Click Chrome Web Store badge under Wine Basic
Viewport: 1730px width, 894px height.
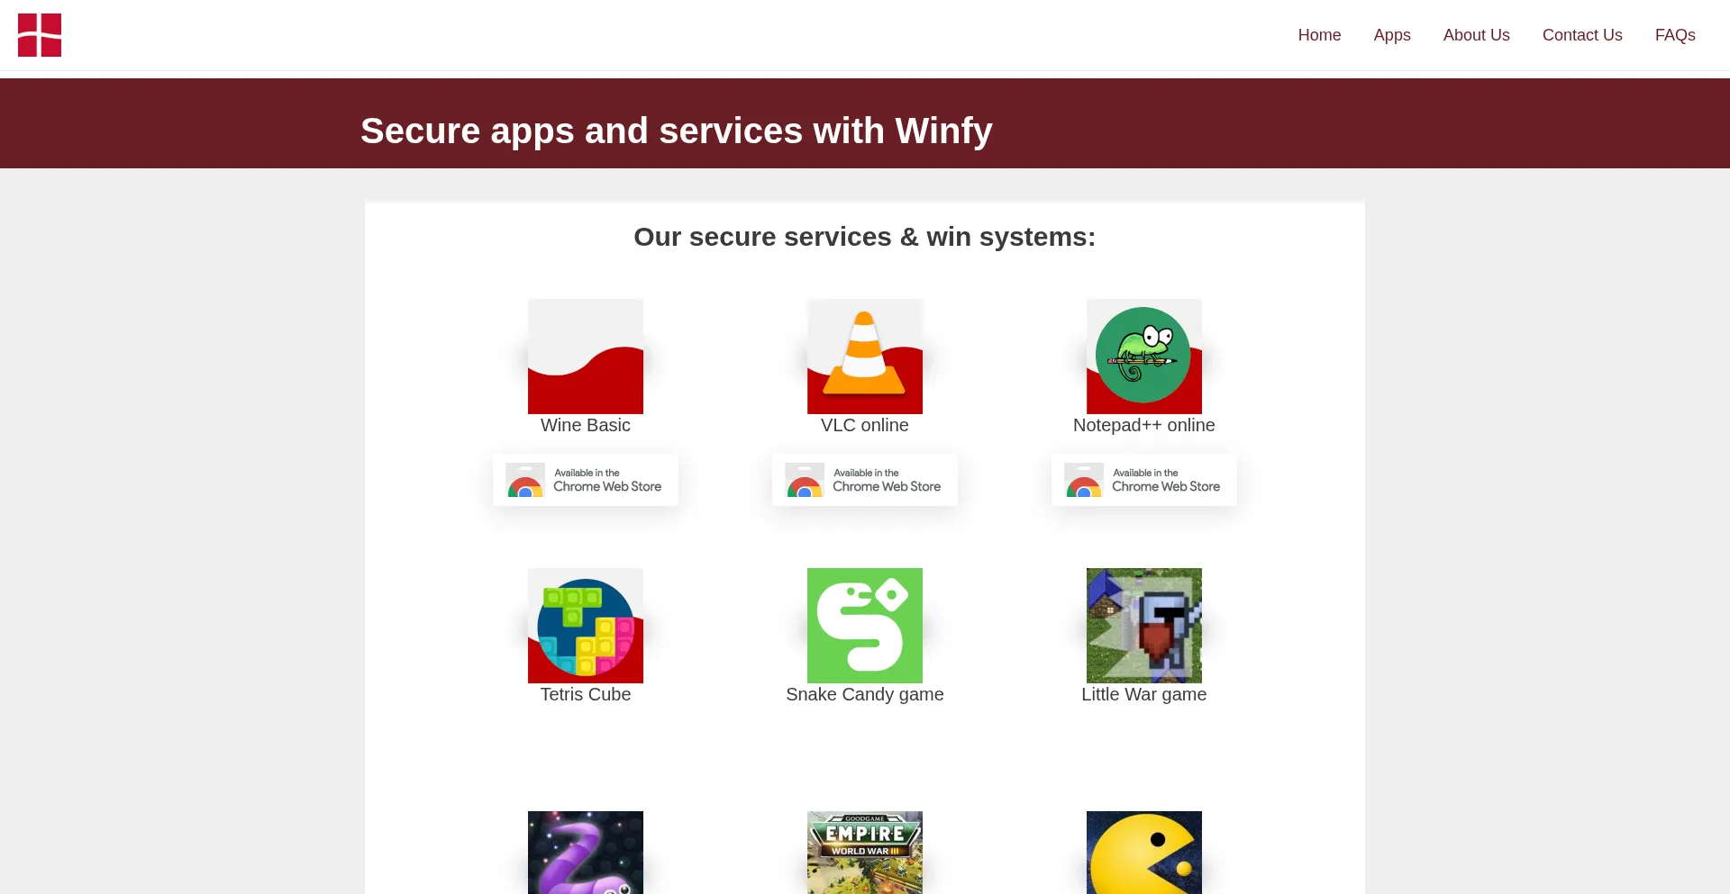[586, 480]
